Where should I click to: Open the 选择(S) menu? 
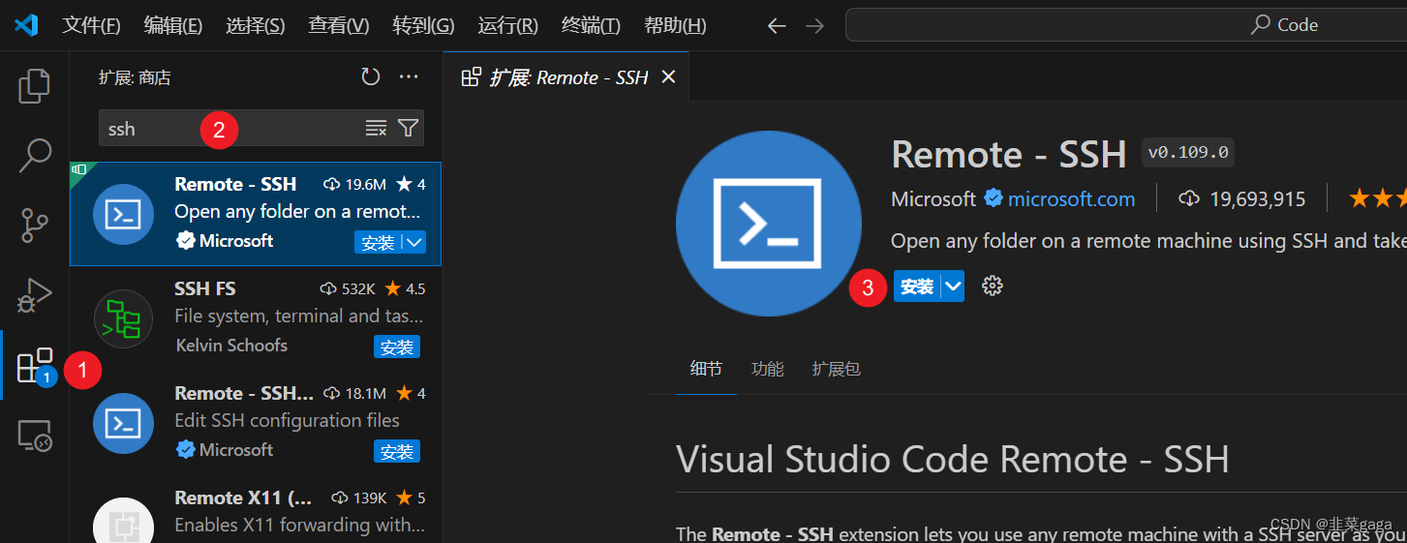coord(256,26)
